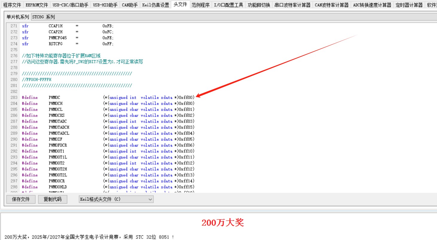Viewport: 437px width, 240px height.
Task: Click the PWM0TADCH define on line 288
Action: tap(59, 127)
